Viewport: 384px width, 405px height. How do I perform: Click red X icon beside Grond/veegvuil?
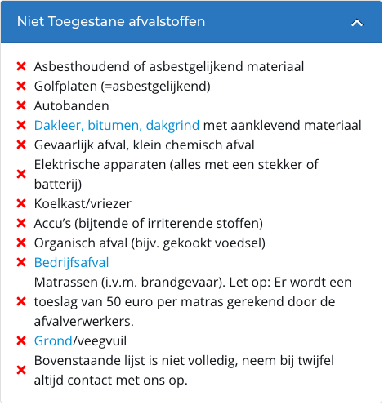[x=21, y=340]
